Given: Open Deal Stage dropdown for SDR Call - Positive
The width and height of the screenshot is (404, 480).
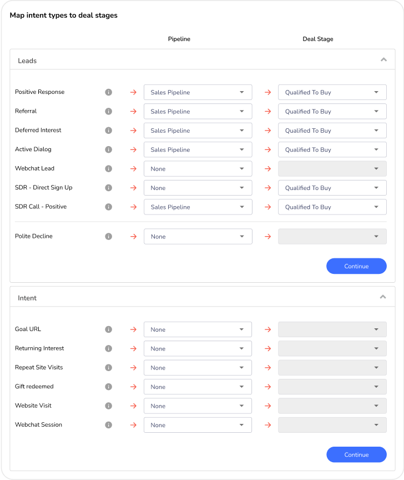Looking at the screenshot, I should point(332,207).
